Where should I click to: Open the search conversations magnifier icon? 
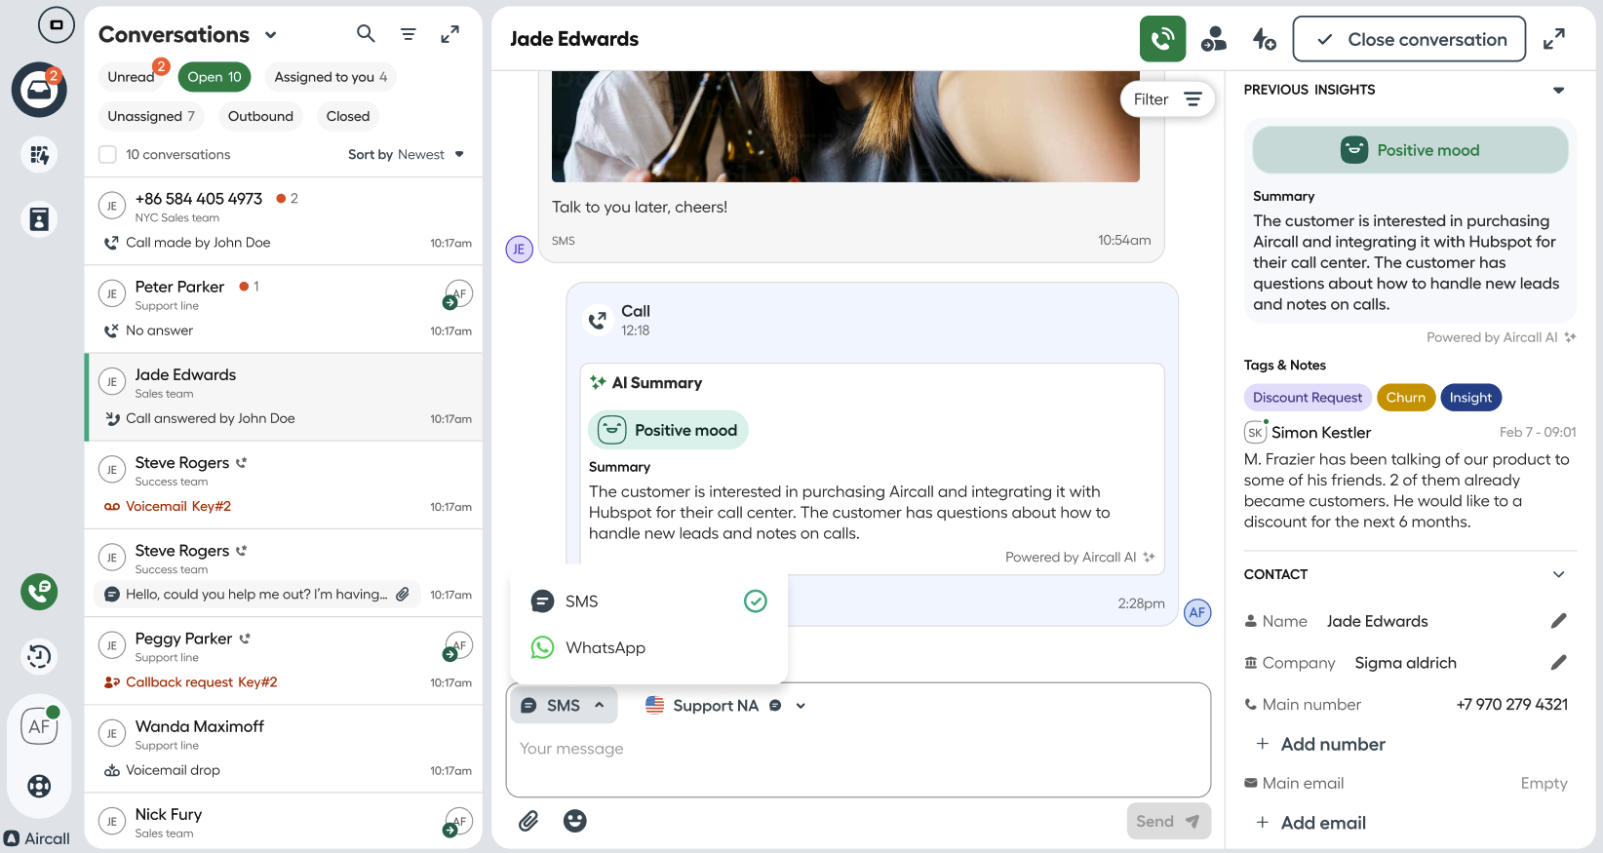[366, 34]
